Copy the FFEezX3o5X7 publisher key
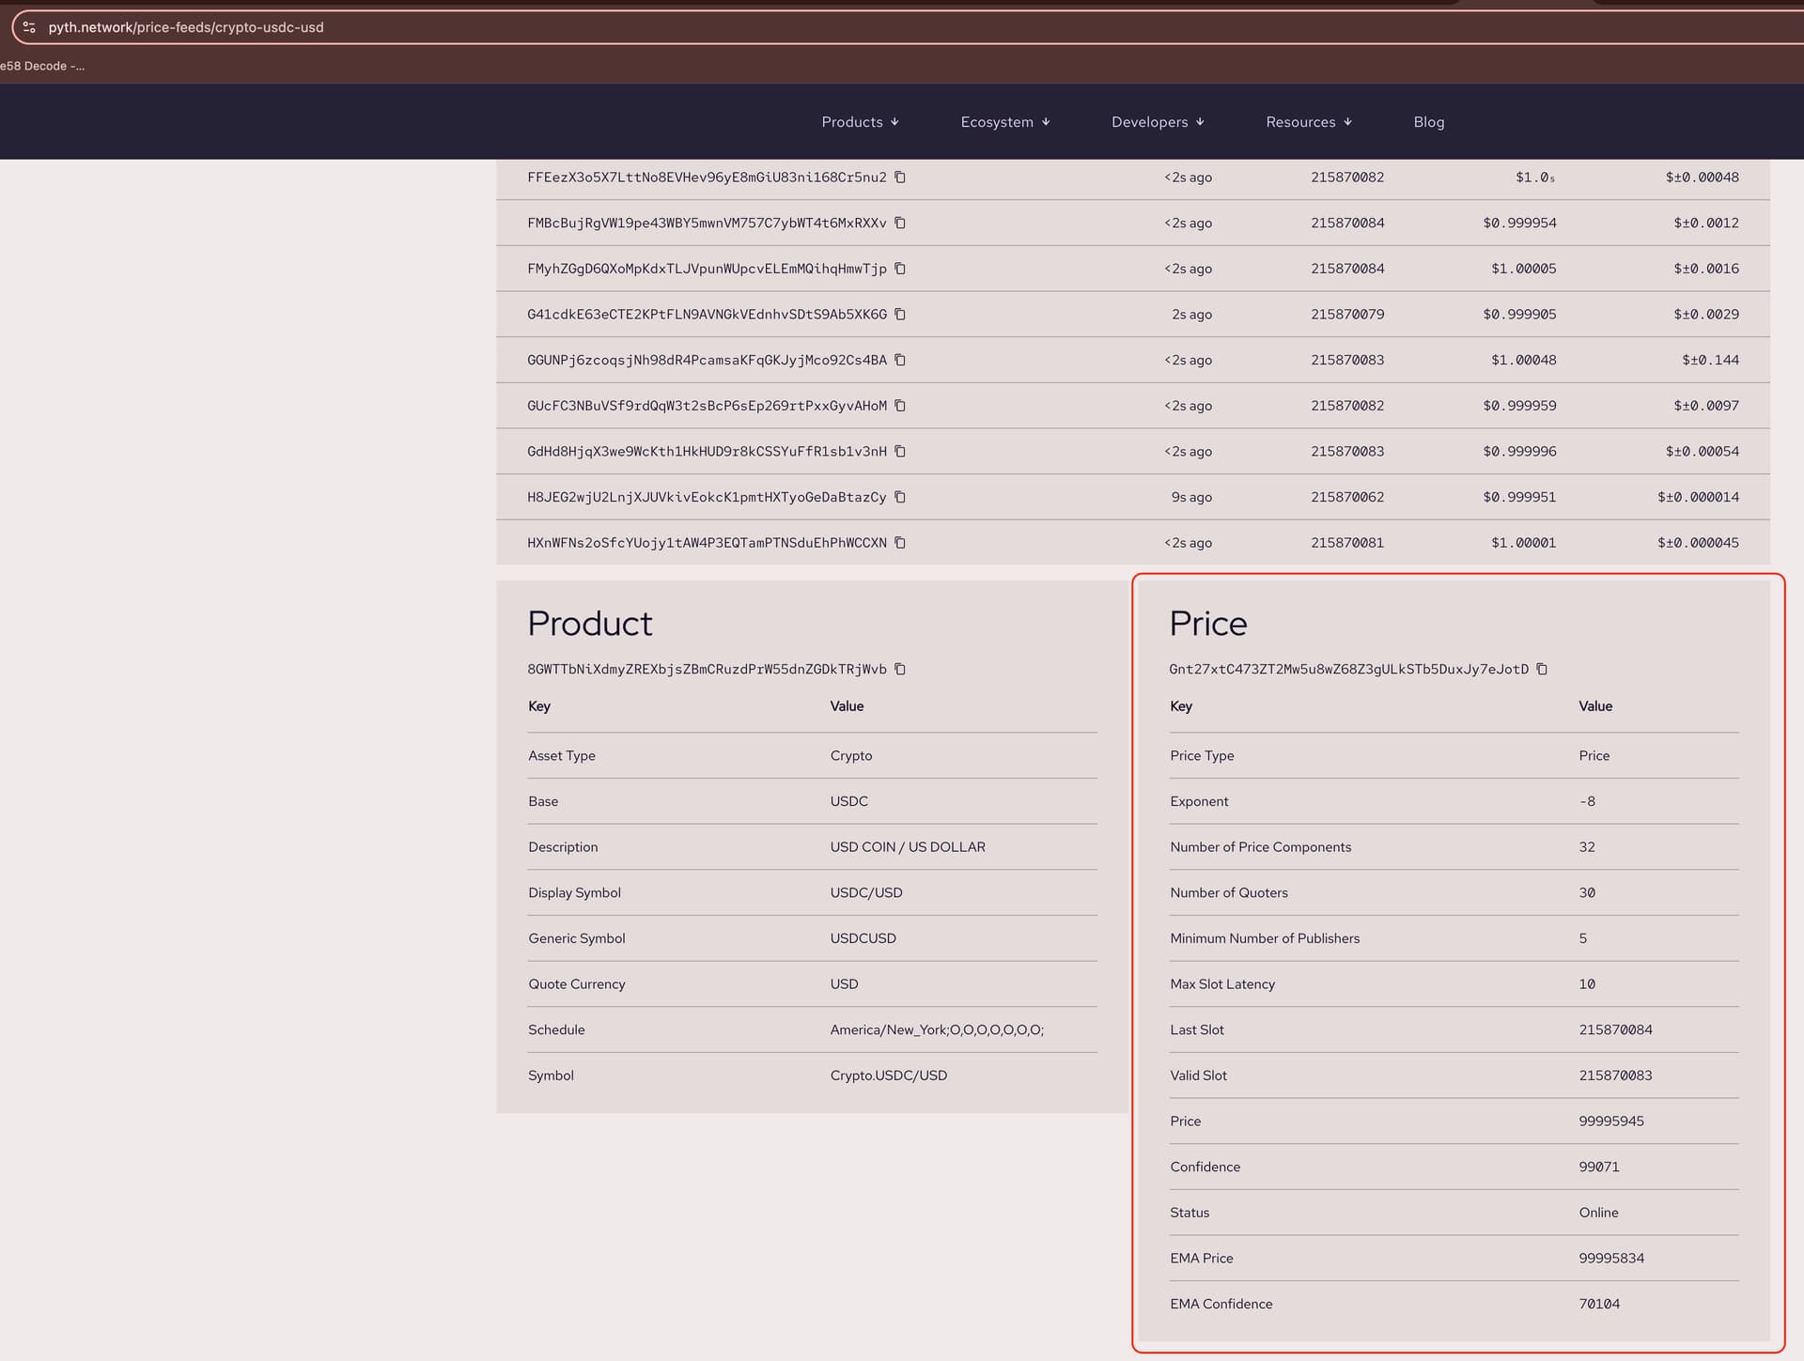Viewport: 1804px width, 1361px height. pyautogui.click(x=899, y=178)
